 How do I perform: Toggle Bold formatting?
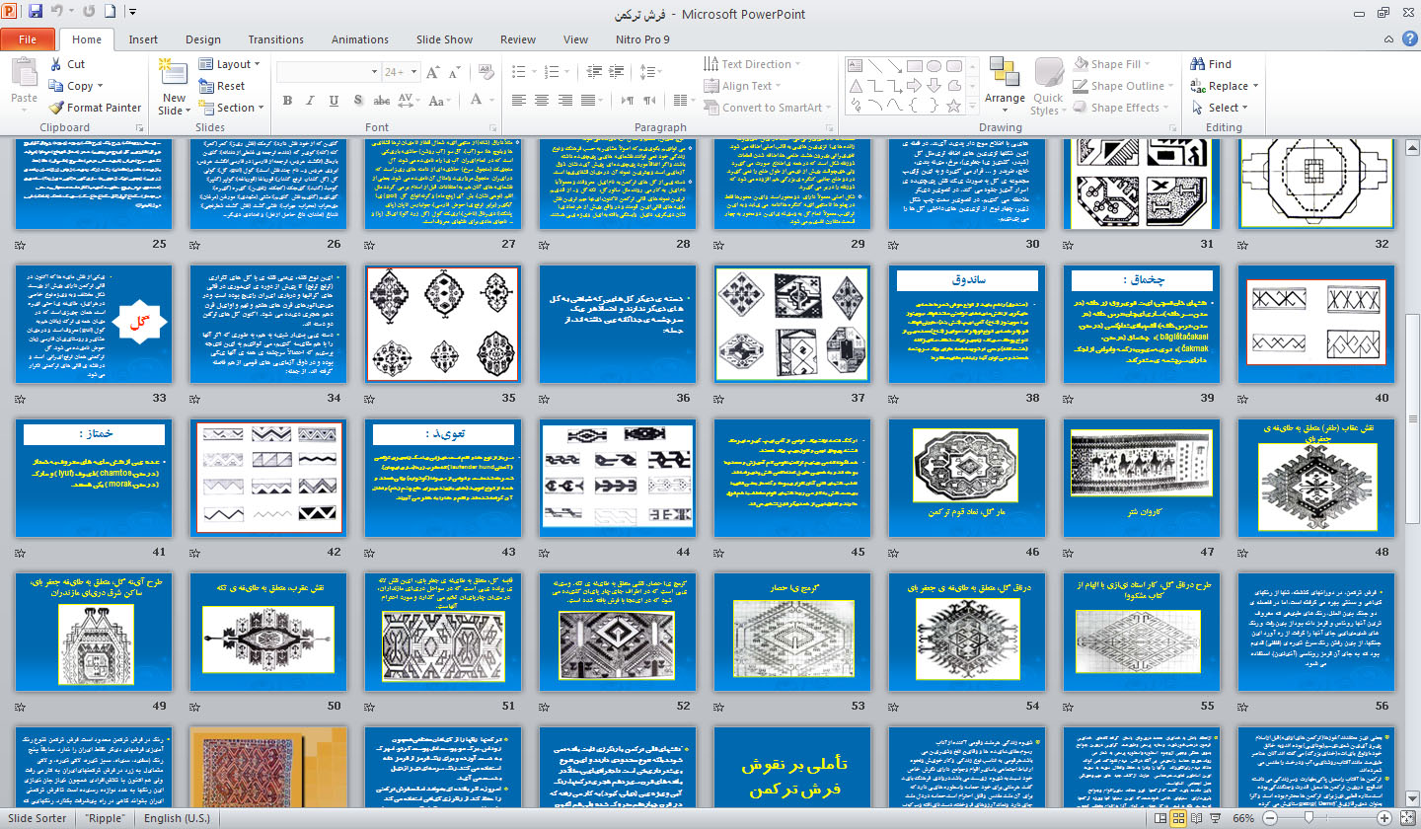click(x=287, y=100)
